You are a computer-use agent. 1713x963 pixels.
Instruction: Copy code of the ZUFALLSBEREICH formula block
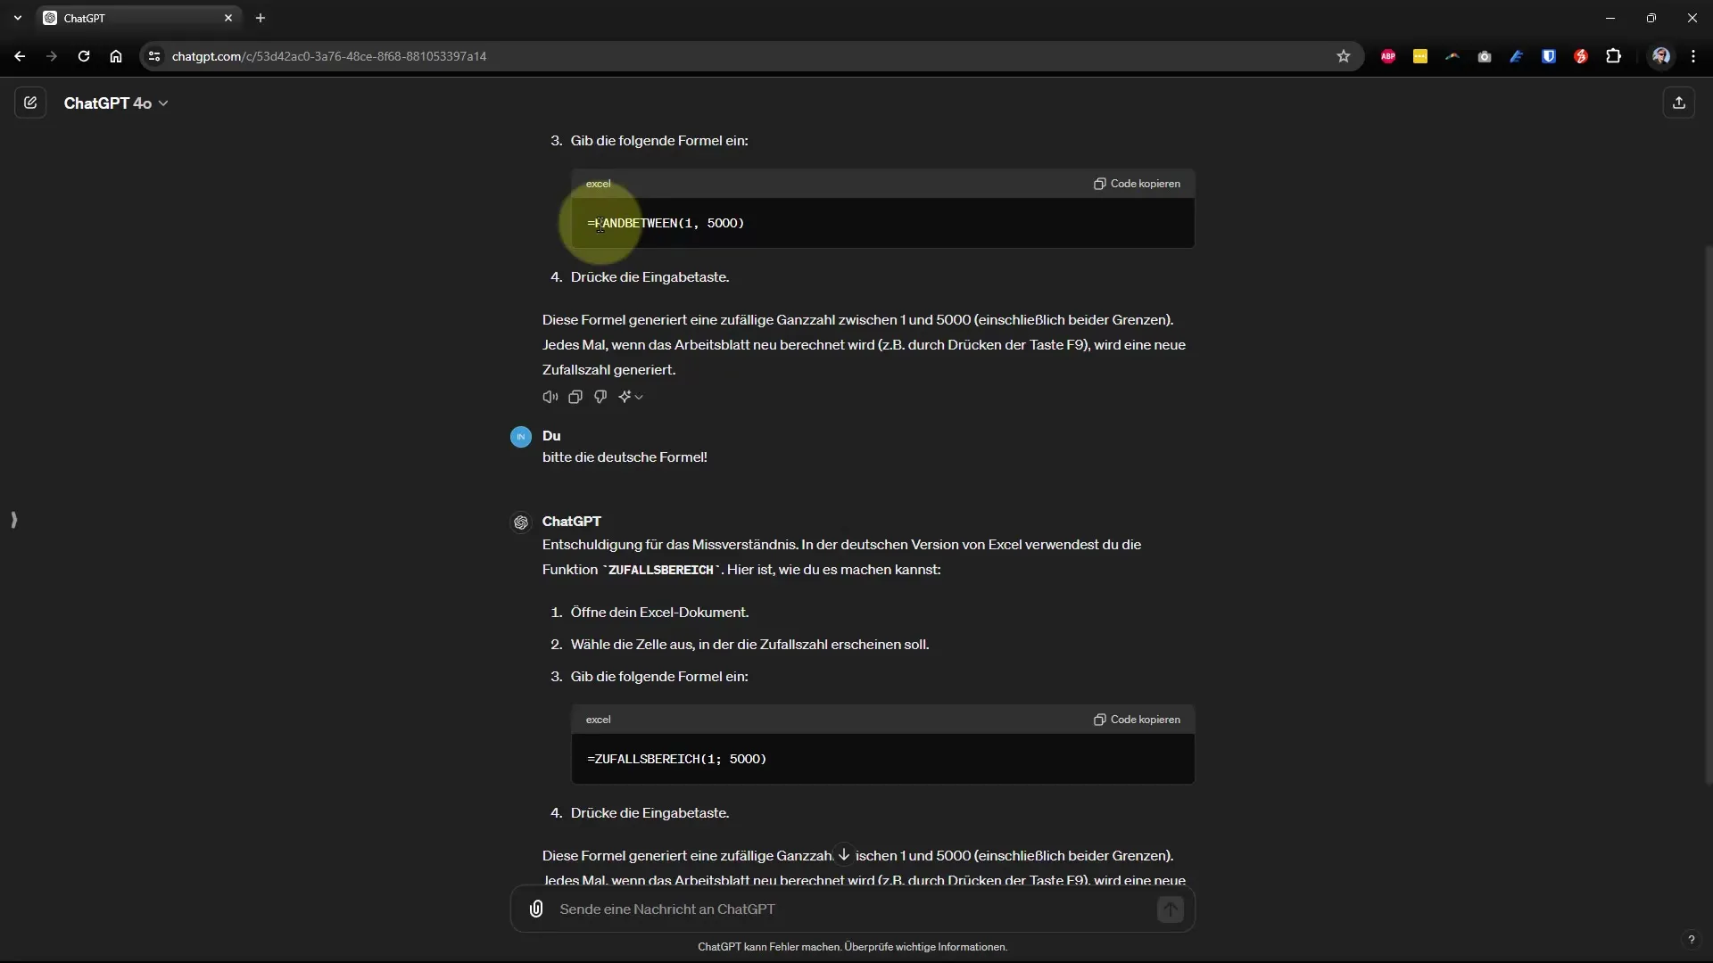coord(1137,720)
